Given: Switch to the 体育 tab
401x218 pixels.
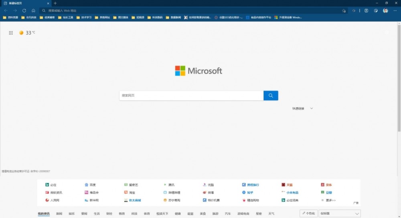Looking at the screenshot, I should tap(147, 214).
